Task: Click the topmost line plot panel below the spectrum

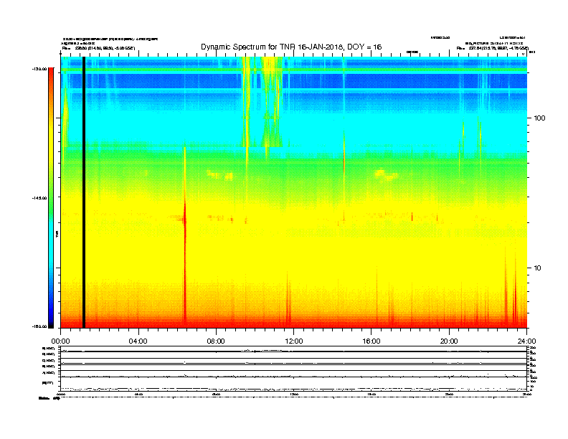Action: click(294, 349)
